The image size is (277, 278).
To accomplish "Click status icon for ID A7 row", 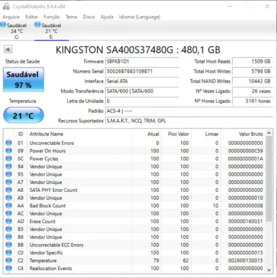I will click(x=8, y=182).
